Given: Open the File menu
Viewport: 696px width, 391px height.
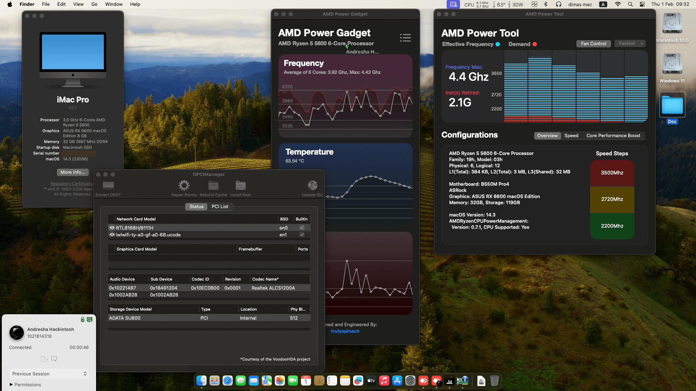Looking at the screenshot, I should pos(46,4).
